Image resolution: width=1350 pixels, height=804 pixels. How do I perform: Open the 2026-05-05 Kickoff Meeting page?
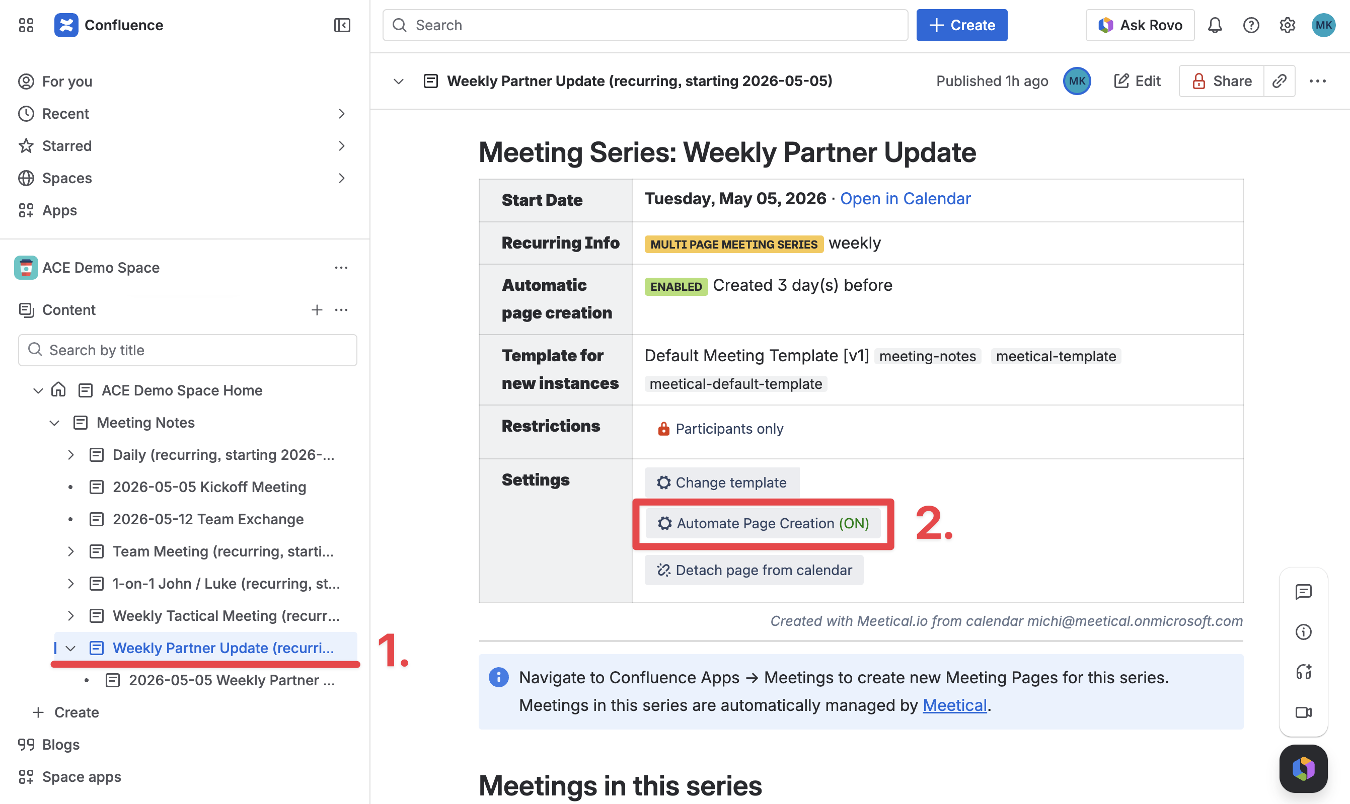(x=209, y=487)
